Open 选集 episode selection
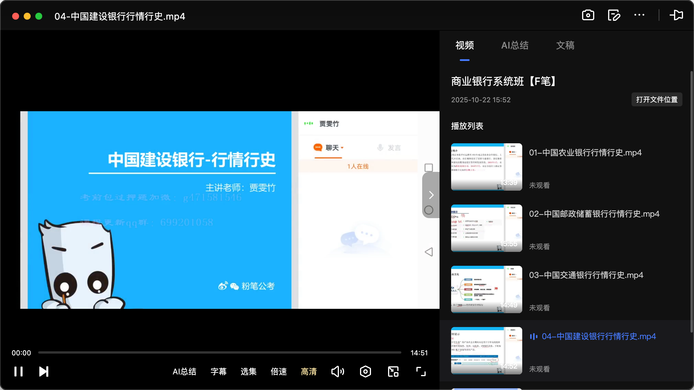The width and height of the screenshot is (694, 390). coord(248,372)
